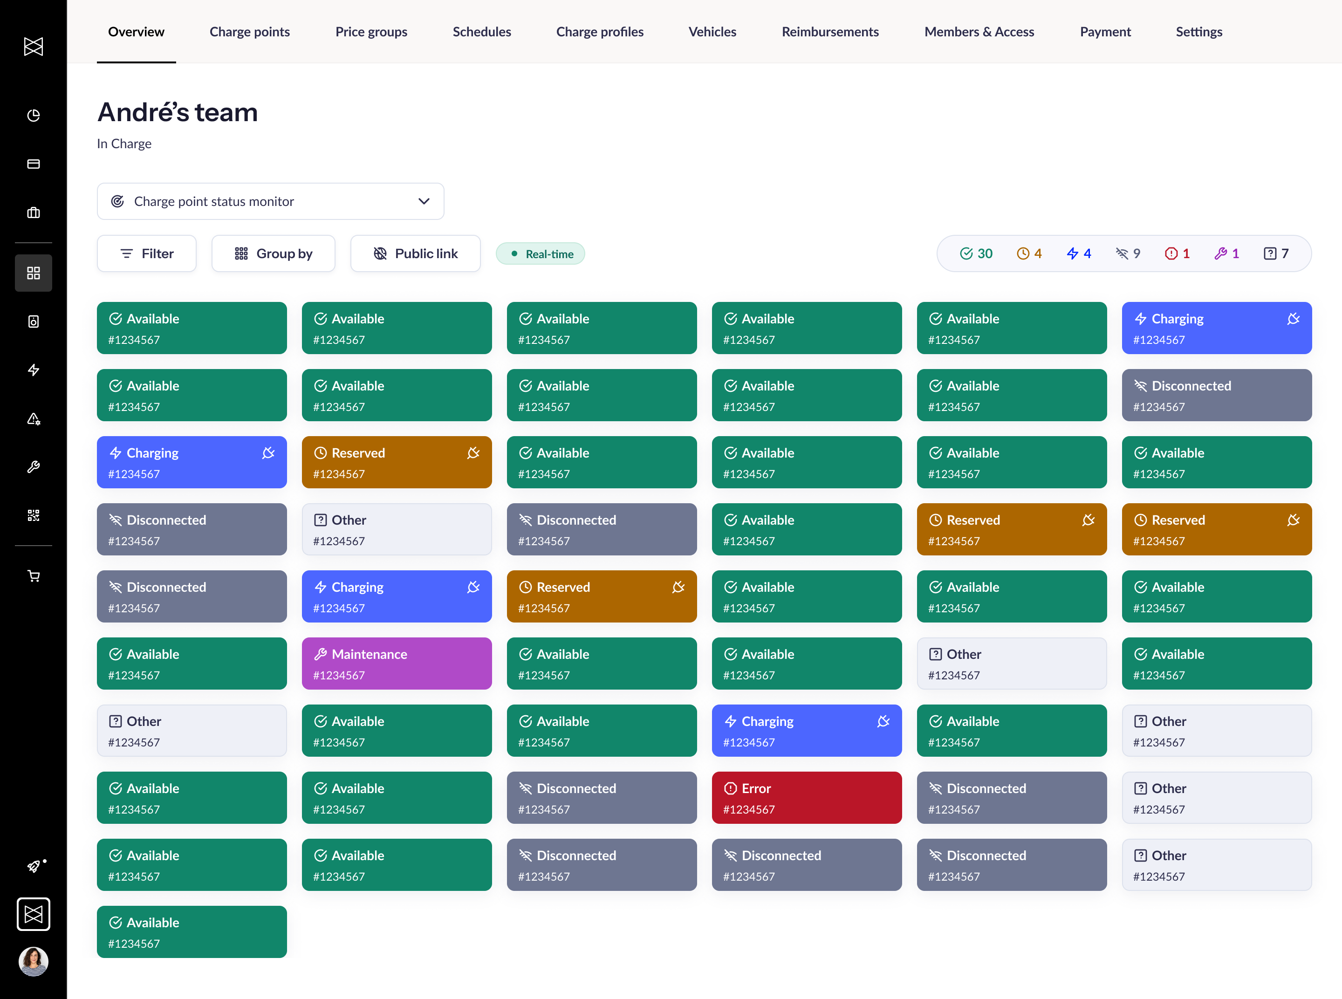Expand the Charge point status monitor dropdown
The image size is (1342, 999).
[x=270, y=201]
